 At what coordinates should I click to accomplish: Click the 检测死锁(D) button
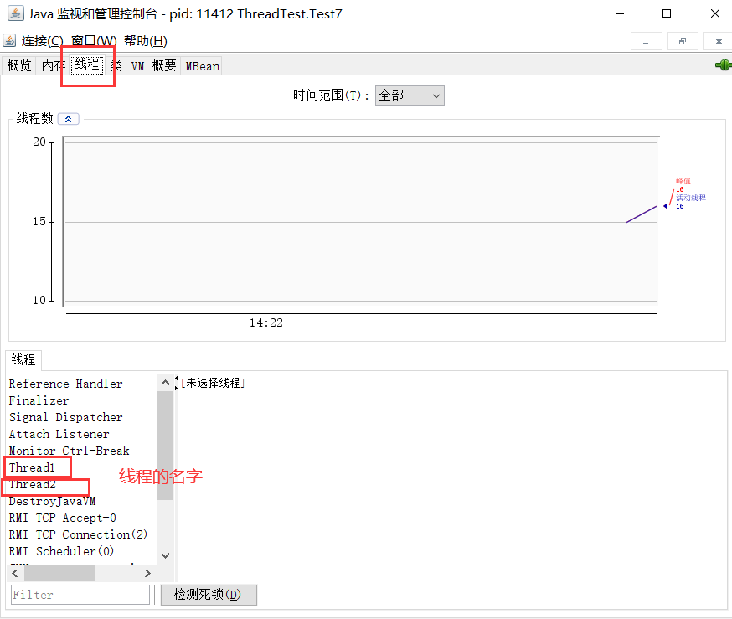tap(209, 595)
